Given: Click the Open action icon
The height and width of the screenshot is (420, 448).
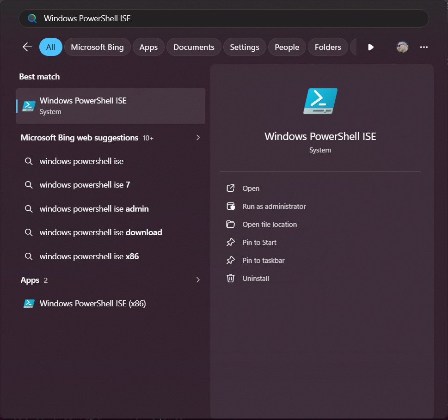Looking at the screenshot, I should [231, 188].
